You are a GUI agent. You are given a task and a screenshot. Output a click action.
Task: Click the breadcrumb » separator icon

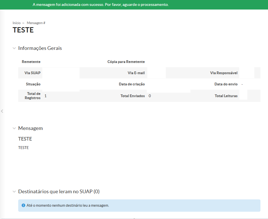click(x=24, y=23)
